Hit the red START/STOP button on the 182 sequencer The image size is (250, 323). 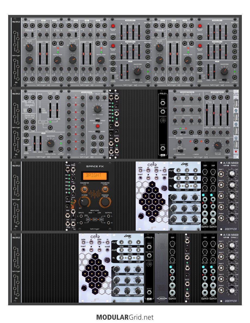(98, 126)
